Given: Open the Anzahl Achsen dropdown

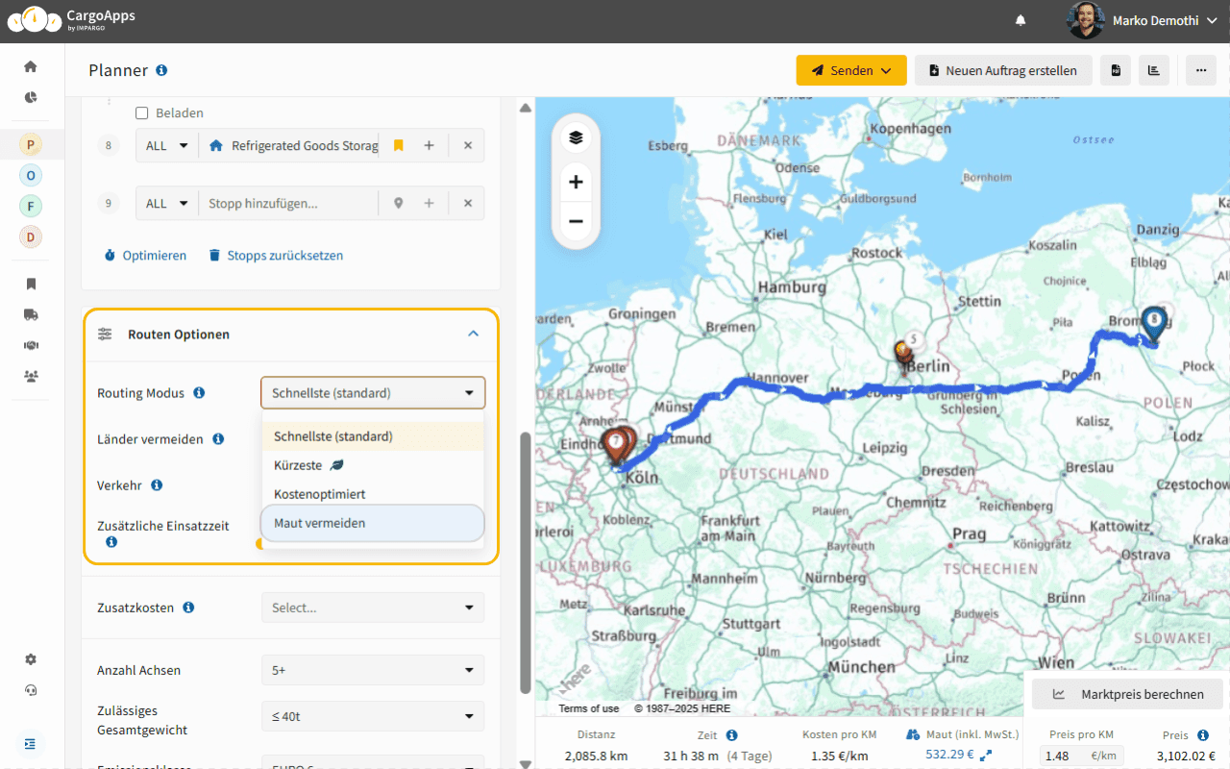Looking at the screenshot, I should click(x=373, y=670).
